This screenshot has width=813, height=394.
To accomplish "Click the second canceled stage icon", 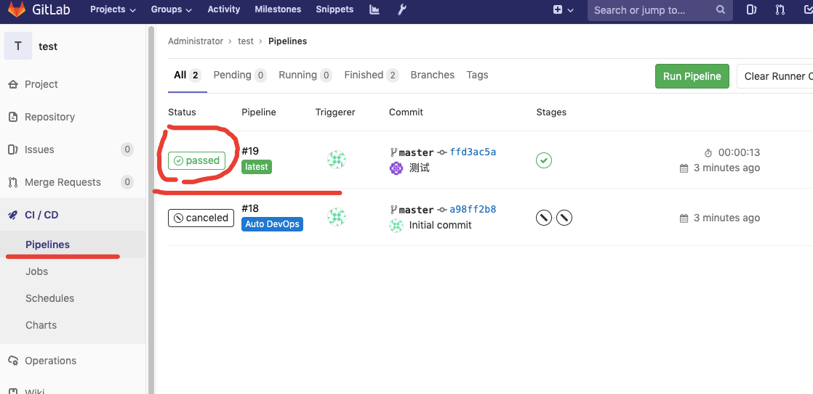I will click(564, 217).
